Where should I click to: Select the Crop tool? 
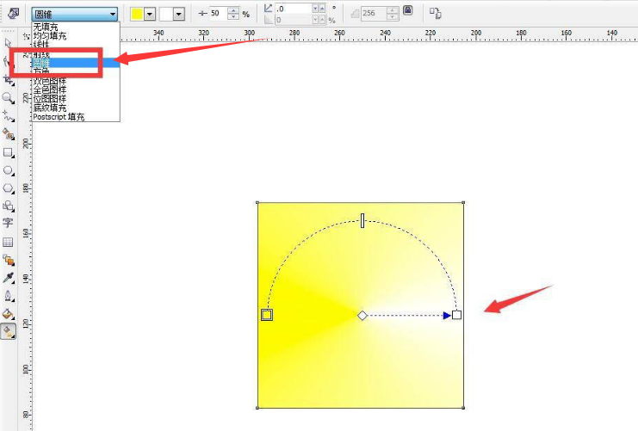(9, 80)
